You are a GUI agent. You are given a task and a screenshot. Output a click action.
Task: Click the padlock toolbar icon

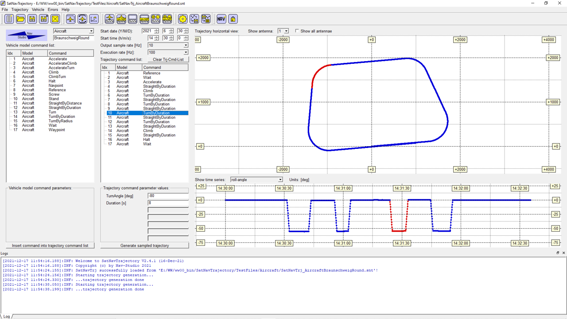[x=233, y=19]
